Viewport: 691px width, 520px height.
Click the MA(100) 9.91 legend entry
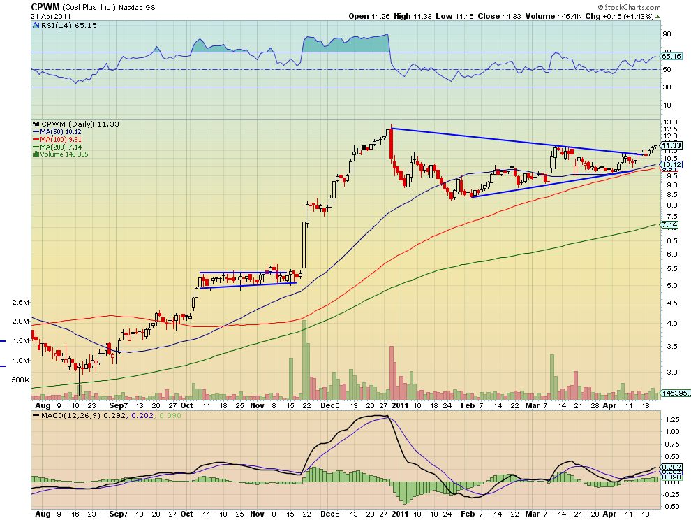[57, 140]
